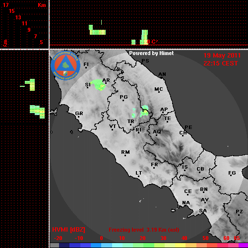
Task: Click the time "22:15 CEST"
Action: [221, 63]
